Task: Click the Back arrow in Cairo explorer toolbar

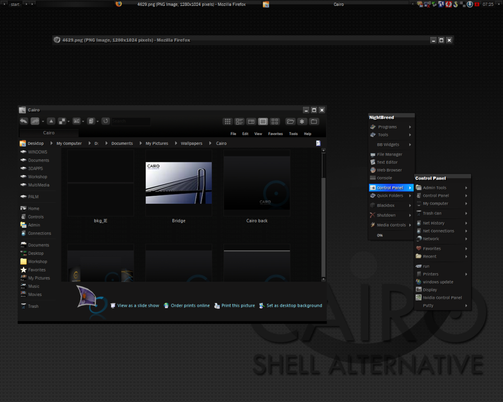Action: [x=24, y=121]
